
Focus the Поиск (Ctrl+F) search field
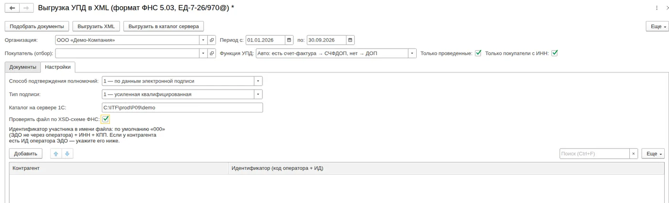click(x=594, y=153)
